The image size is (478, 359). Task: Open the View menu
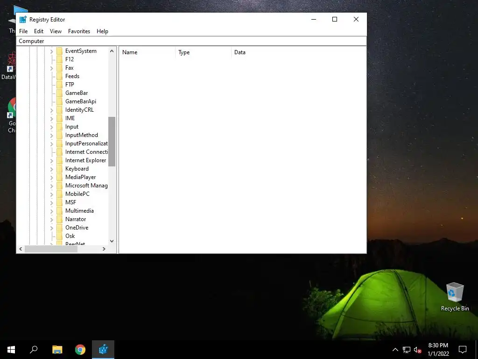point(56,31)
